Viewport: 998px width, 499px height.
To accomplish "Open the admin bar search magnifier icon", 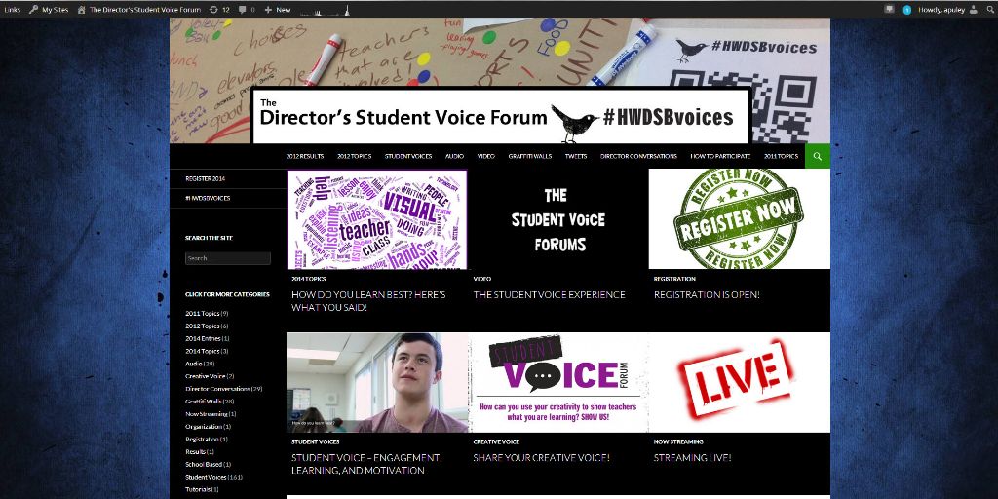I will pos(991,10).
